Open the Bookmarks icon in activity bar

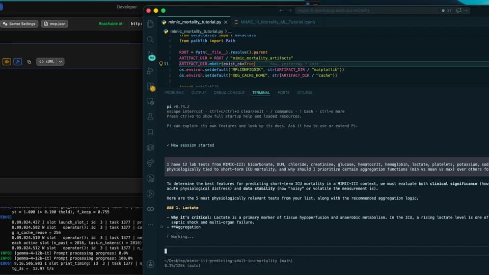click(x=150, y=132)
